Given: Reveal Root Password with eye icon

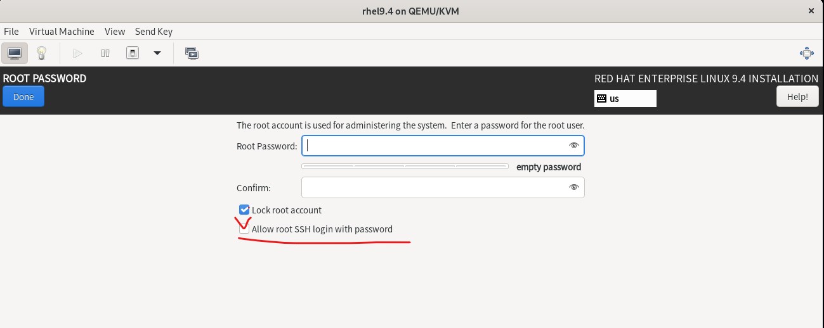Looking at the screenshot, I should (x=574, y=146).
